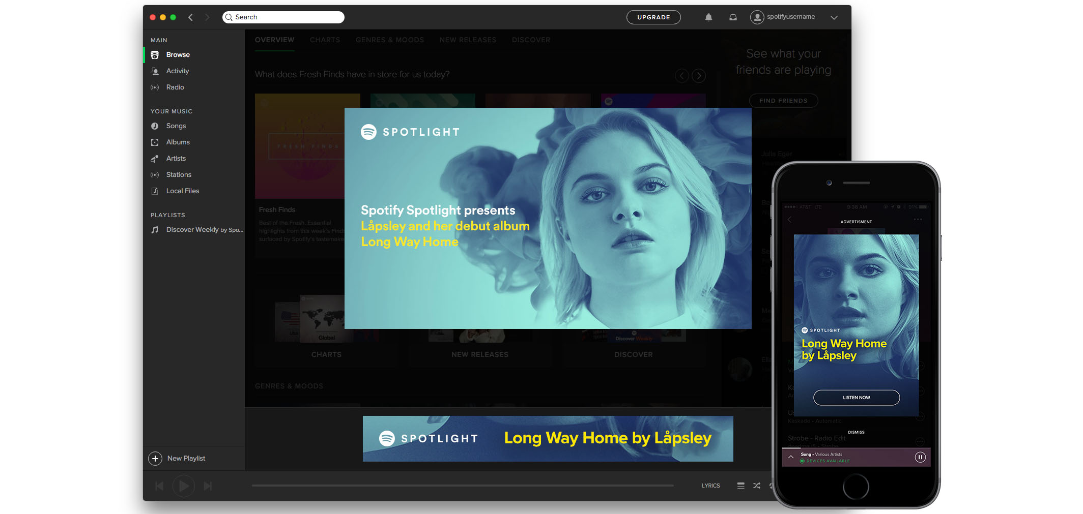
Task: Navigate forward with the right chevron
Action: [207, 17]
